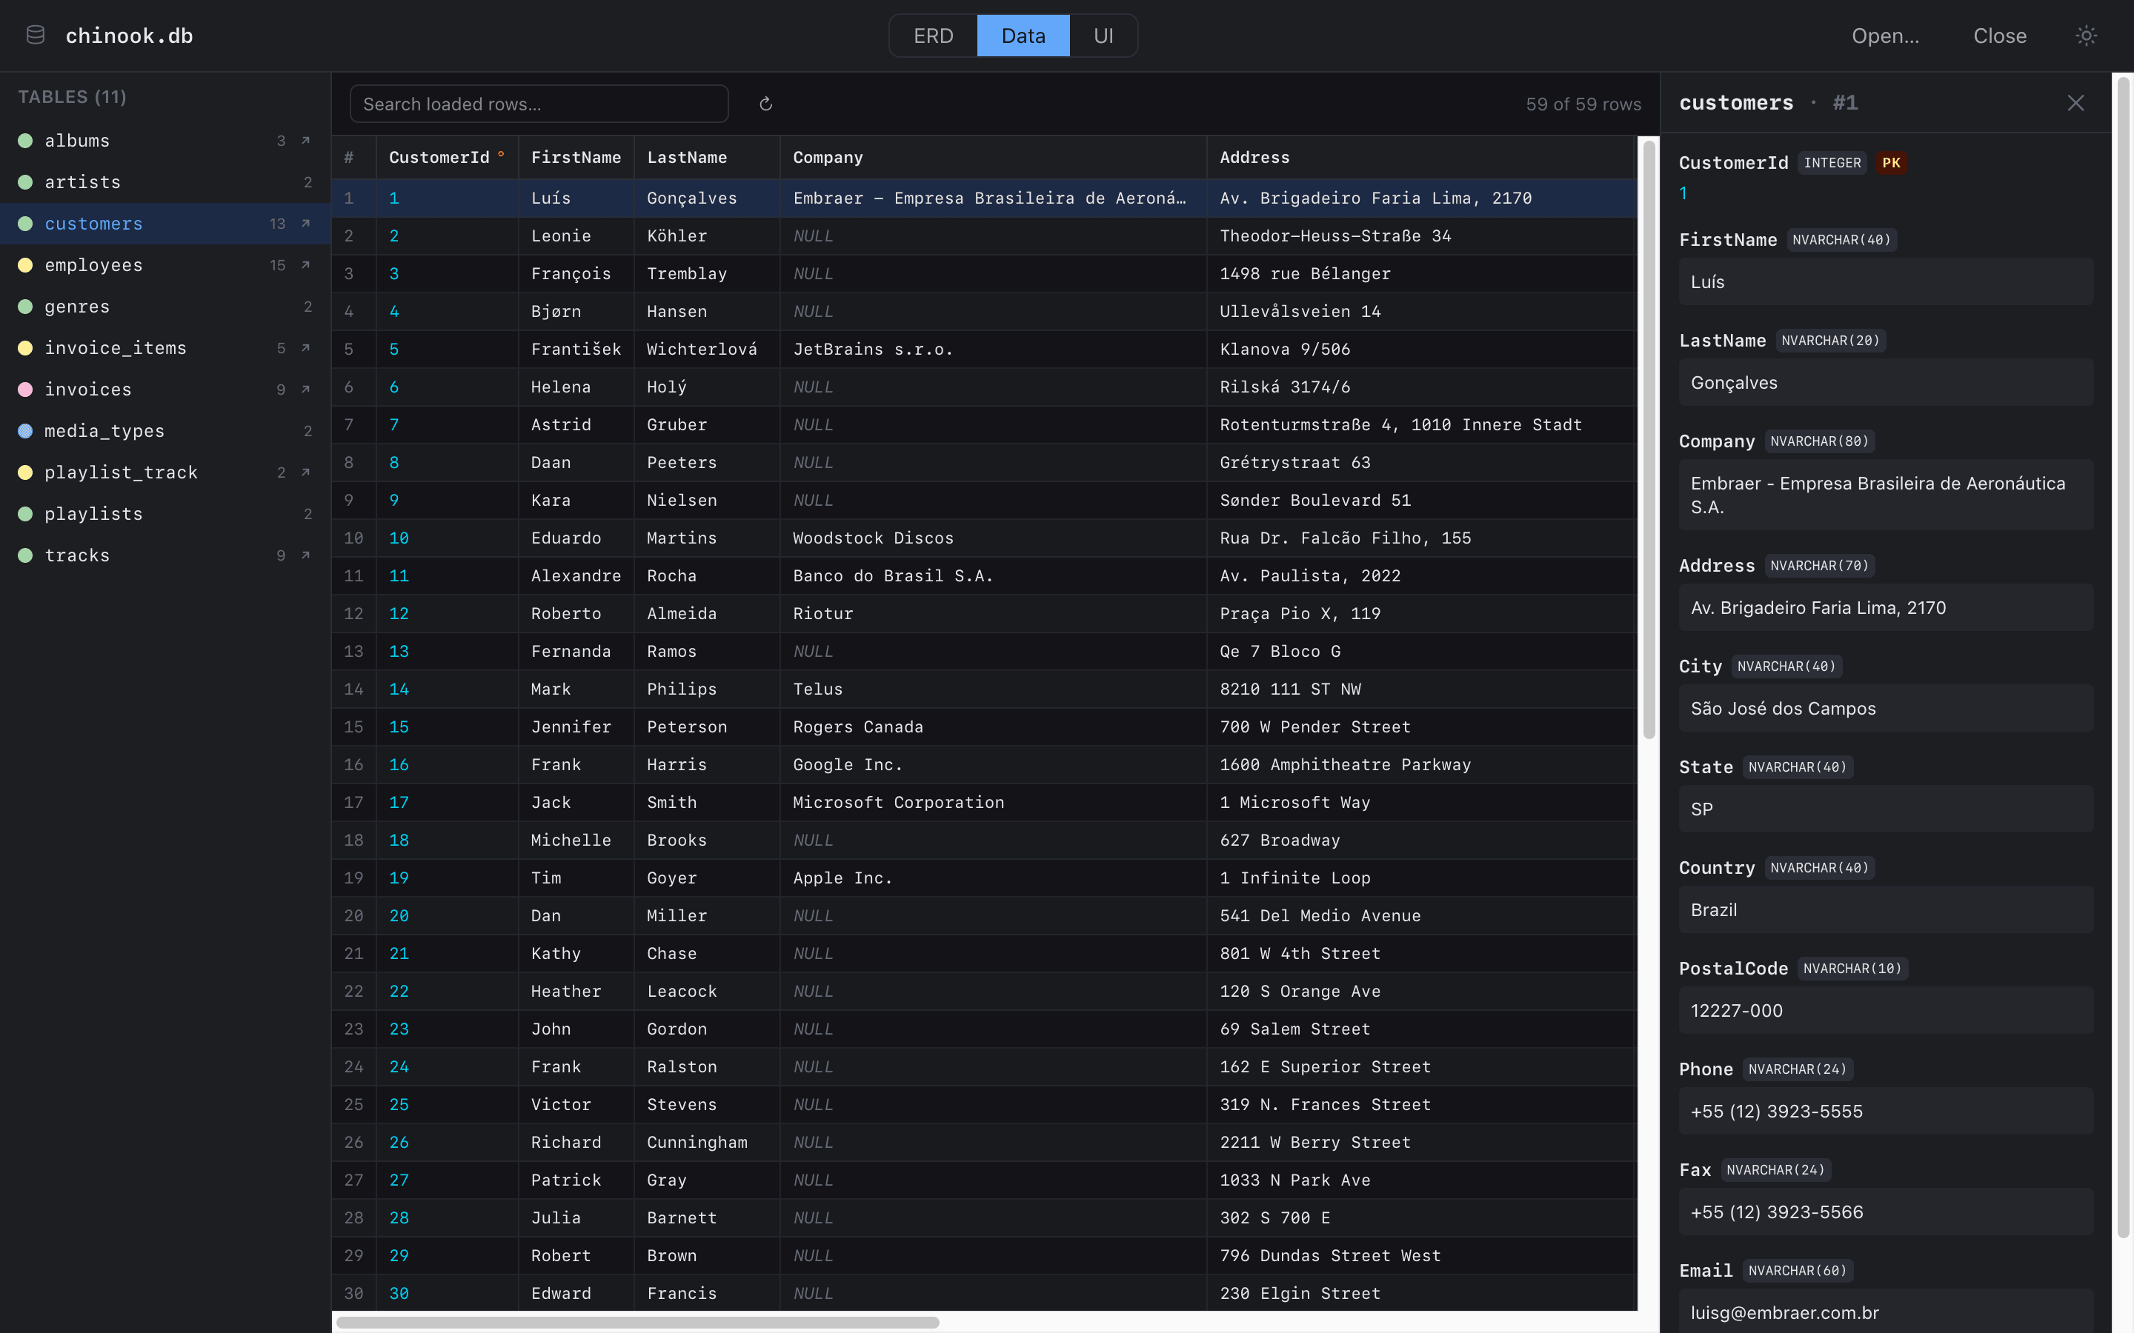Switch to the UI tab
Screen dimensions: 2134x1333
(1103, 36)
